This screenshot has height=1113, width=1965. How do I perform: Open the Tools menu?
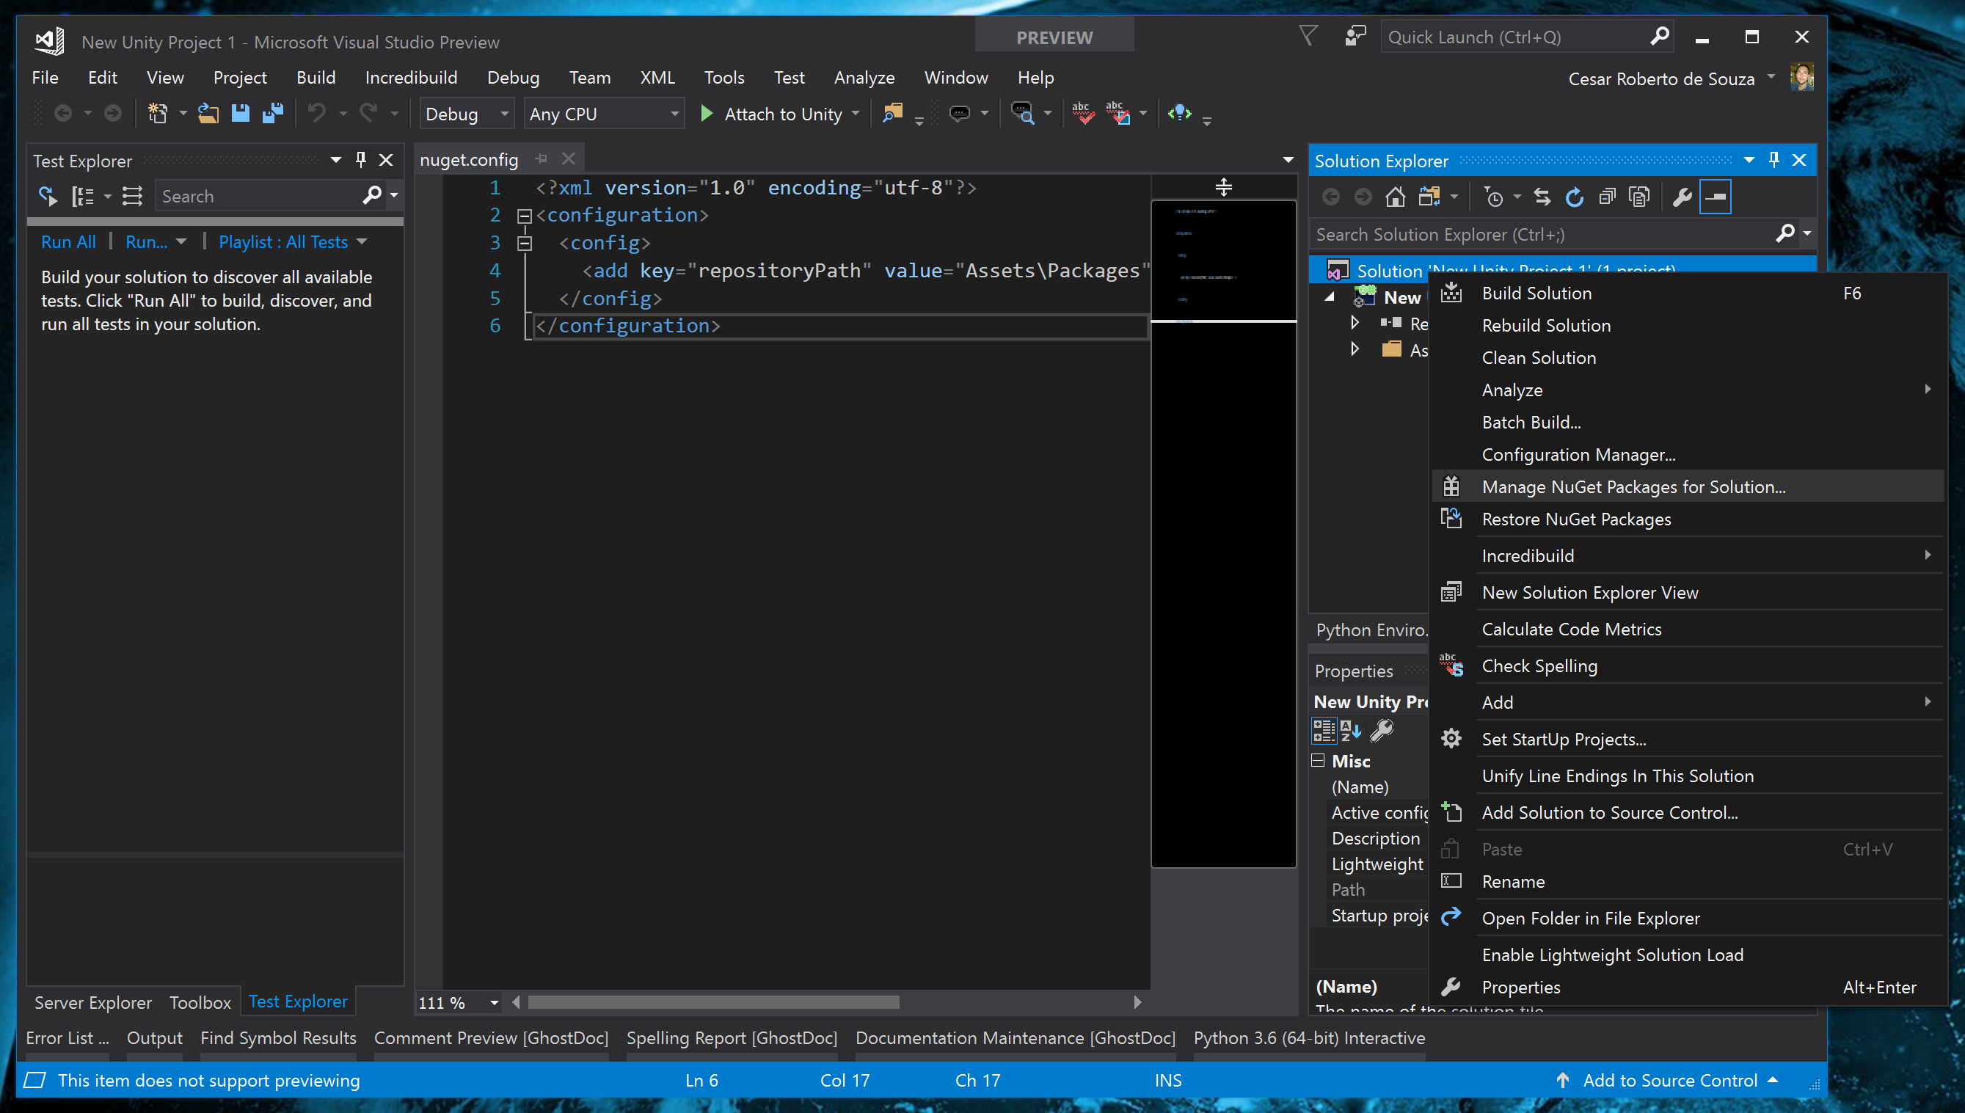(723, 77)
